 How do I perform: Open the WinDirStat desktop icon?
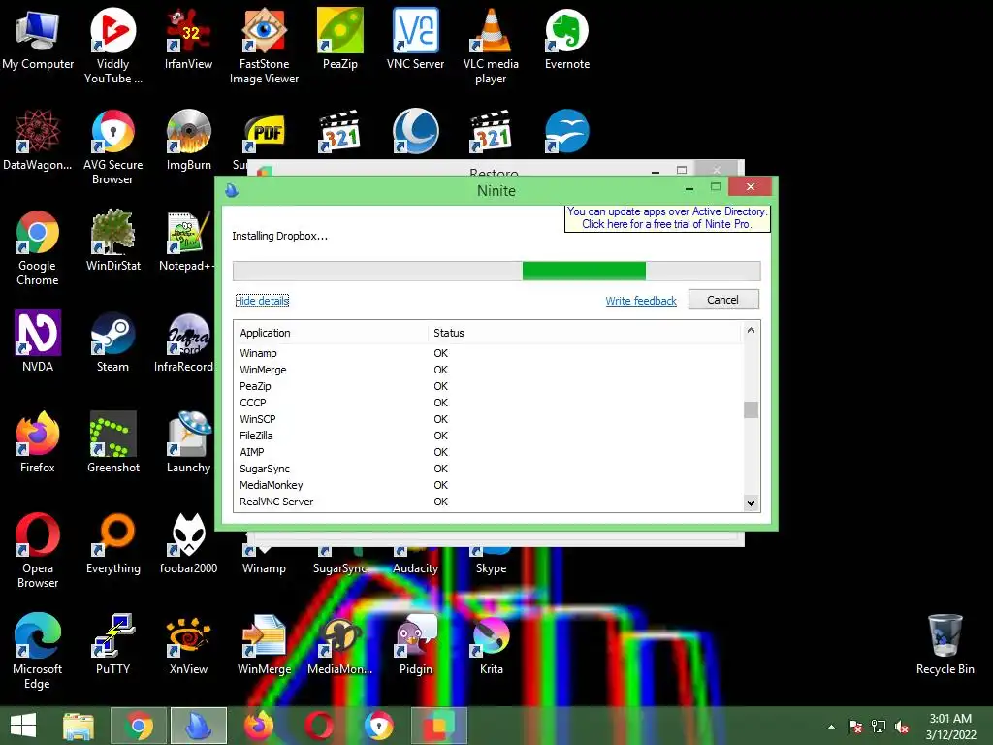(x=112, y=241)
